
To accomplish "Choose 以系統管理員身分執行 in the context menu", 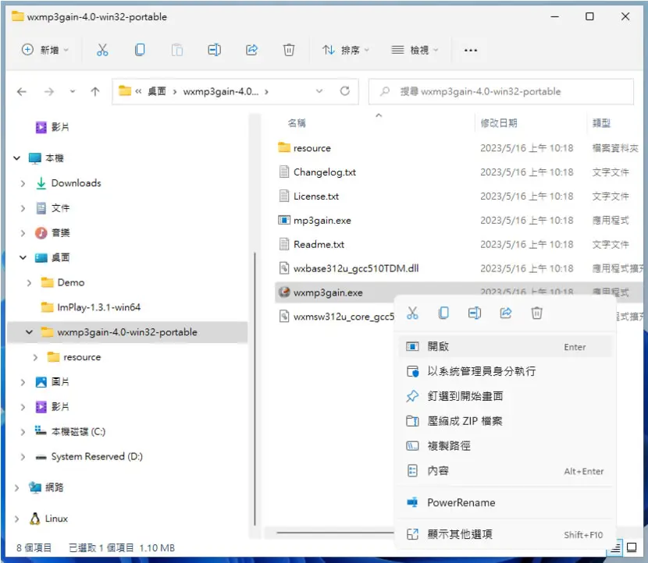I will click(505, 371).
